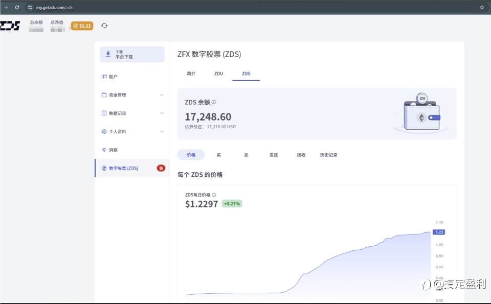The image size is (491, 304).
Task: Open the 历史记录 history sub-tab
Action: point(328,155)
